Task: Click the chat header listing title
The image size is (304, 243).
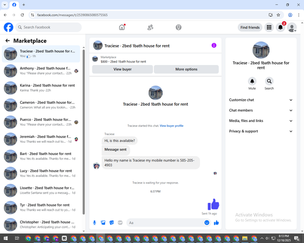Action: 137,46
